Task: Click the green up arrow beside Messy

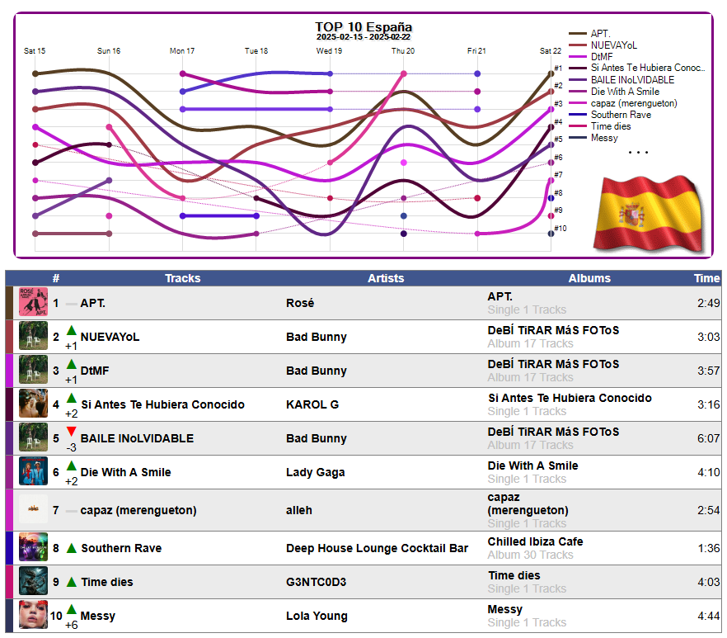Action: point(71,609)
